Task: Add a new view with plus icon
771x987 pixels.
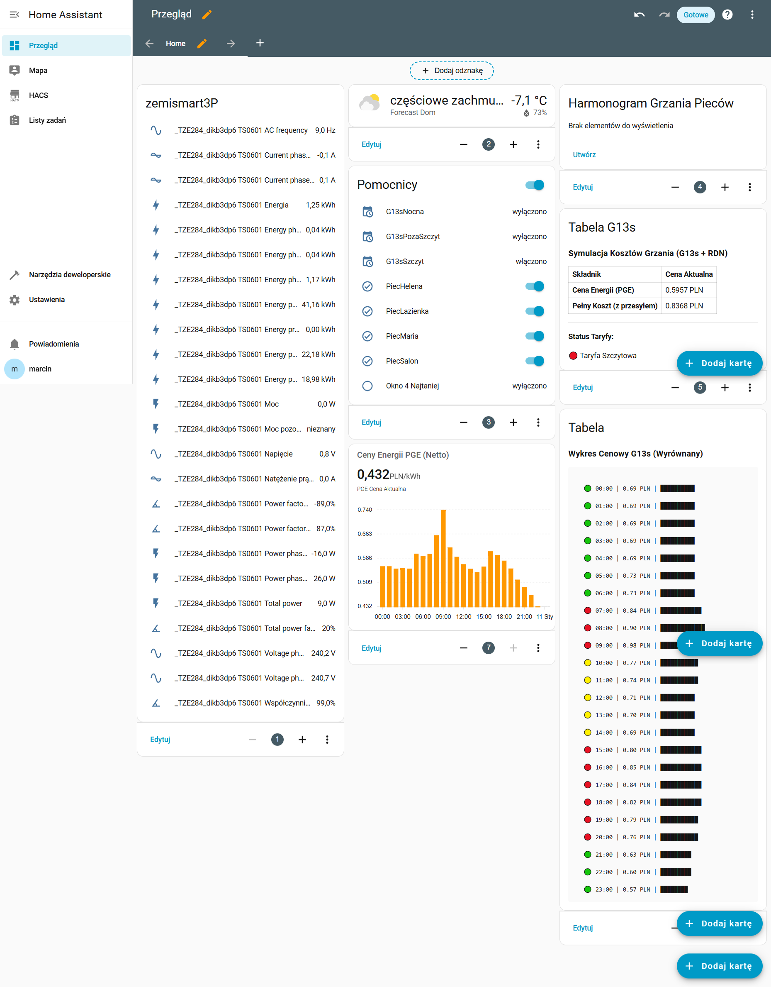Action: (260, 44)
